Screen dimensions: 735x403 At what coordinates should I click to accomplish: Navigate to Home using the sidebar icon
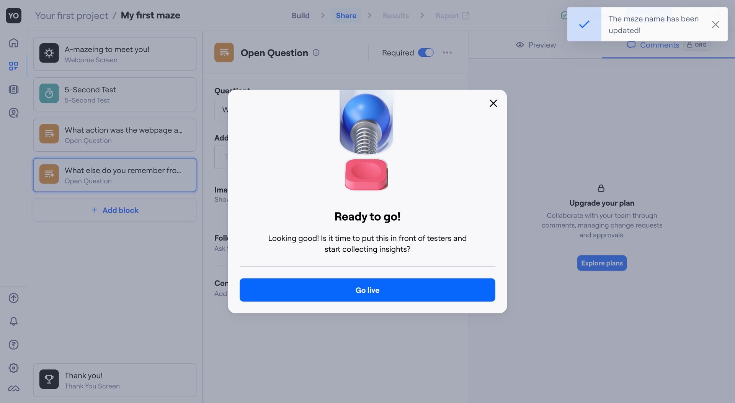click(x=13, y=43)
